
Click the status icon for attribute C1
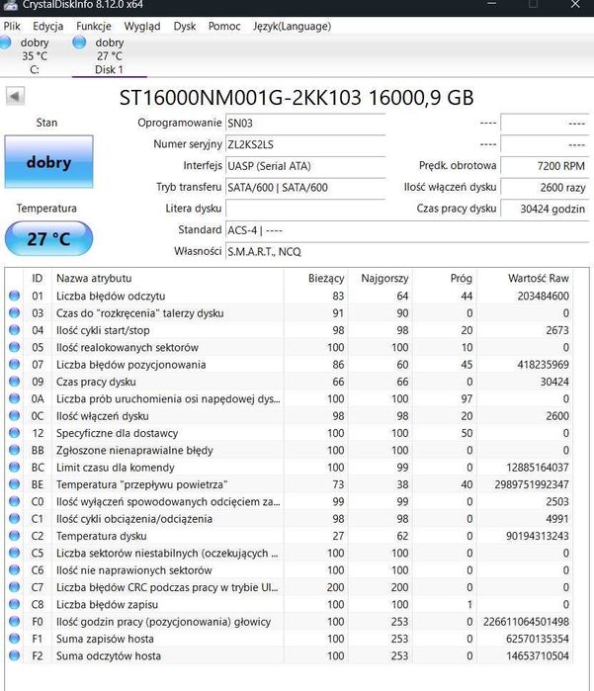(15, 518)
